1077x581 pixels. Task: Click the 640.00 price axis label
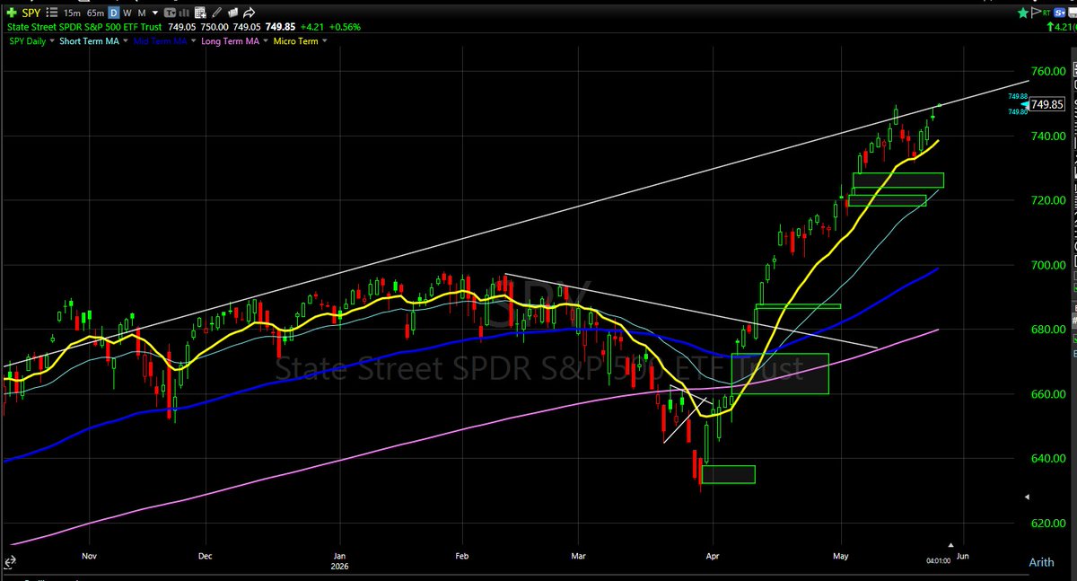click(1048, 459)
